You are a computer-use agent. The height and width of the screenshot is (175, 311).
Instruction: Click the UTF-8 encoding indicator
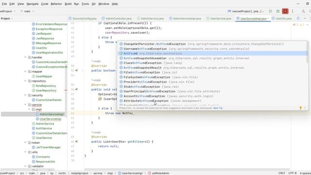(x=293, y=173)
